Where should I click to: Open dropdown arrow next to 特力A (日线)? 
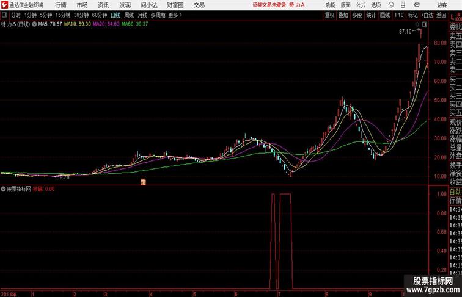click(x=34, y=24)
